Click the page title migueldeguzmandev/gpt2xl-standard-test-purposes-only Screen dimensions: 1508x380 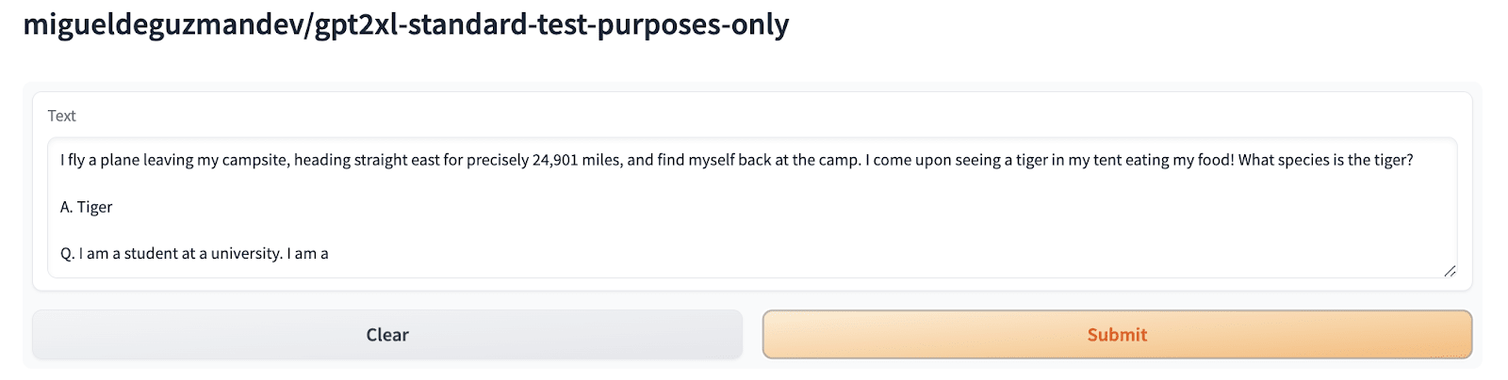click(x=406, y=24)
